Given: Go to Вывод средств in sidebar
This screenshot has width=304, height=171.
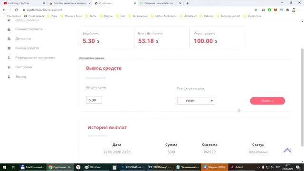Looking at the screenshot, I should coord(27,48).
